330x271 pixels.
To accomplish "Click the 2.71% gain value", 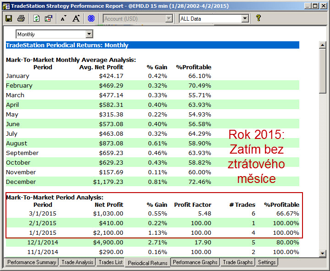I will pos(157,243).
